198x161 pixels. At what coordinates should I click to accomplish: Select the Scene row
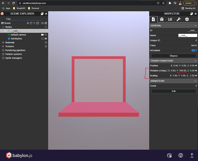tap(7, 23)
